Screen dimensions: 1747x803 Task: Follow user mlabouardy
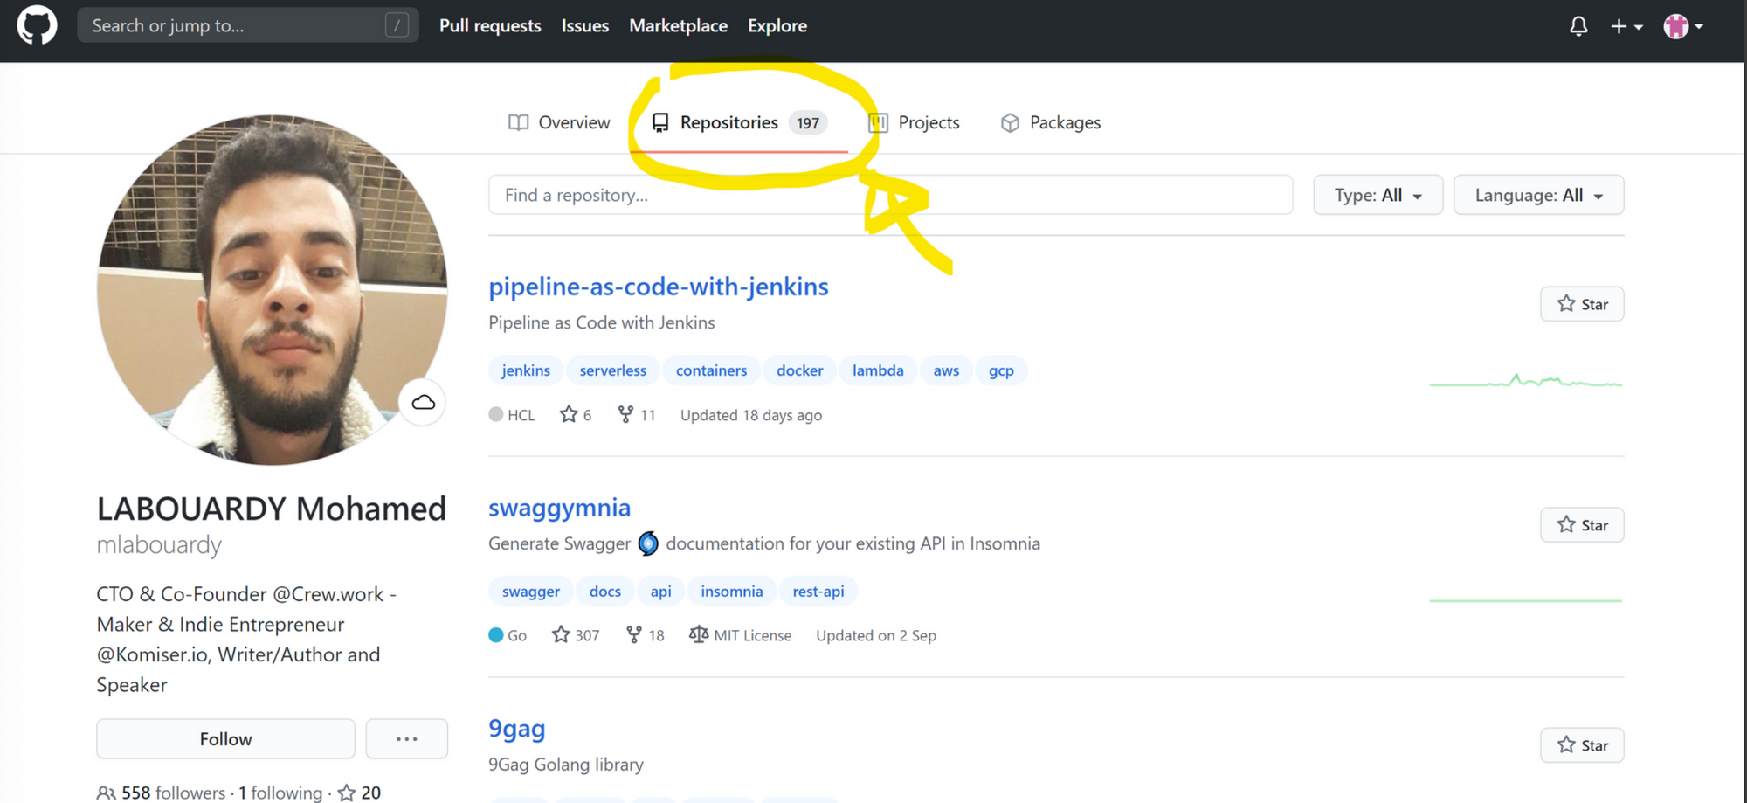(x=225, y=739)
